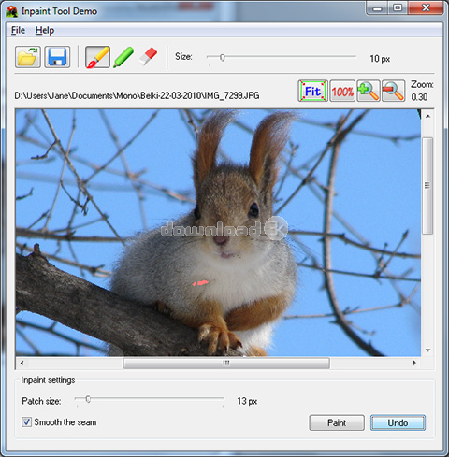Click the vertical scrollbar up arrow
Viewport: 449px width, 457px height.
[x=428, y=116]
